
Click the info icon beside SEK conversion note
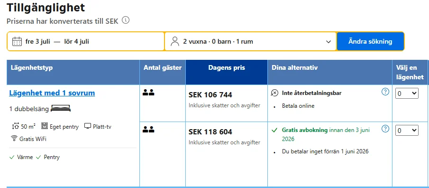point(126,20)
